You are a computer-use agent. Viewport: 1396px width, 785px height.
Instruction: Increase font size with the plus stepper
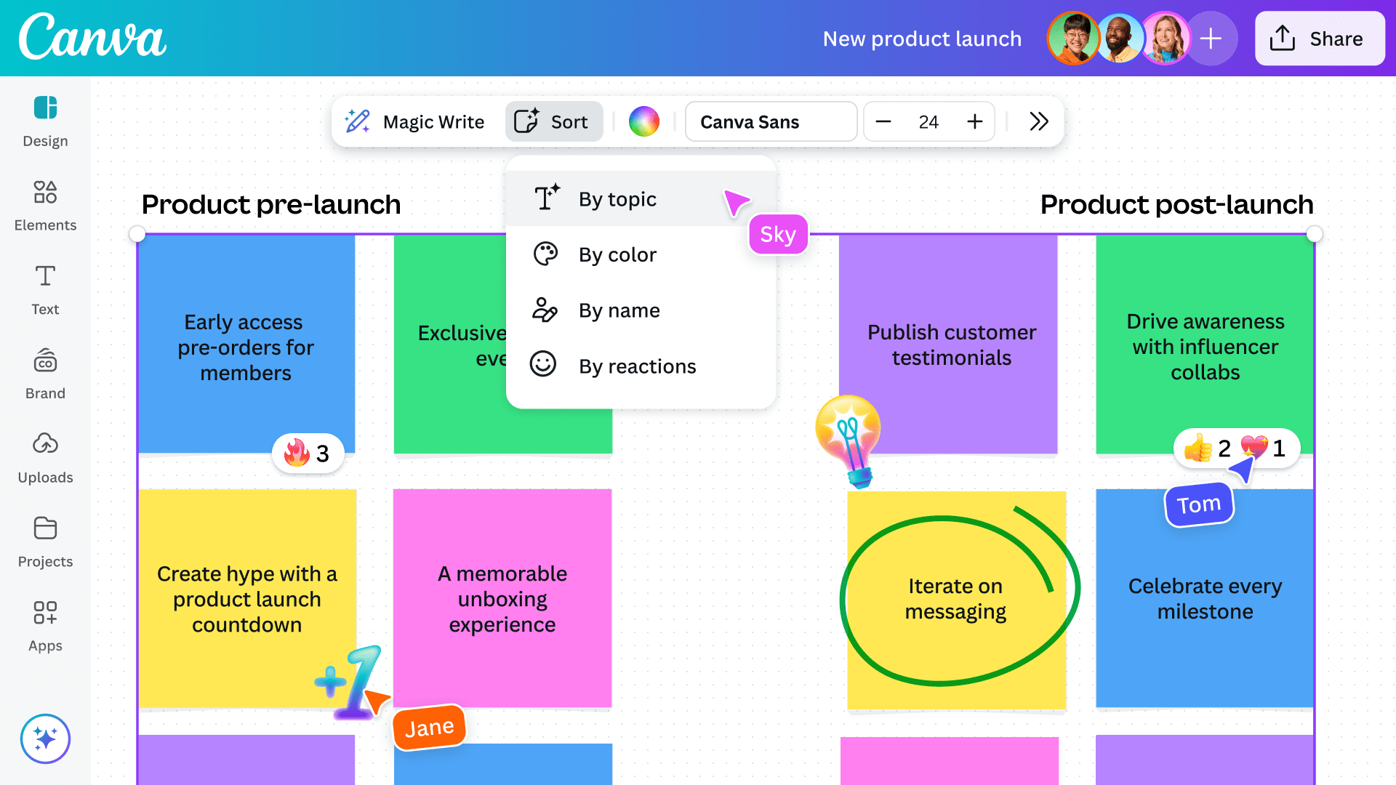[x=974, y=121]
